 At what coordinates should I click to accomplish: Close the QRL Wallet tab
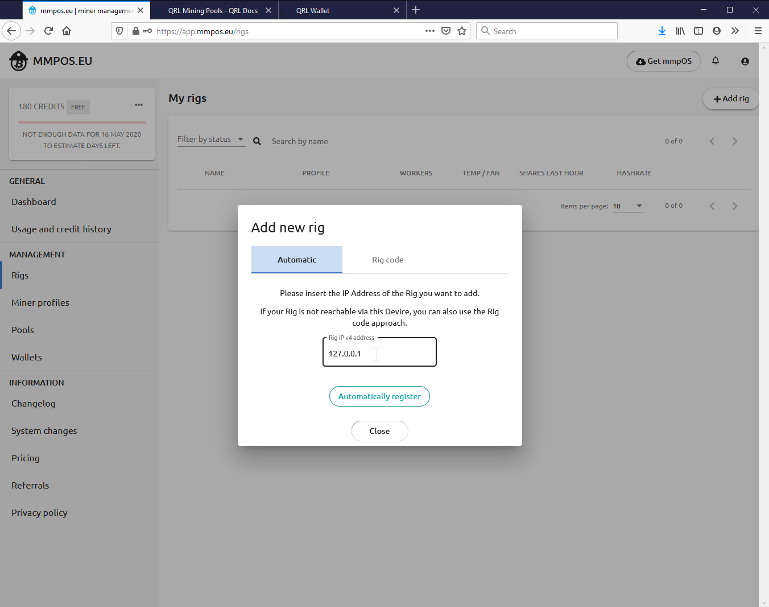coord(396,10)
